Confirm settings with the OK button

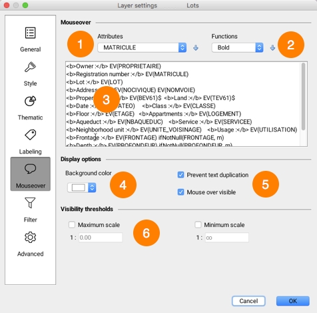[293, 301]
